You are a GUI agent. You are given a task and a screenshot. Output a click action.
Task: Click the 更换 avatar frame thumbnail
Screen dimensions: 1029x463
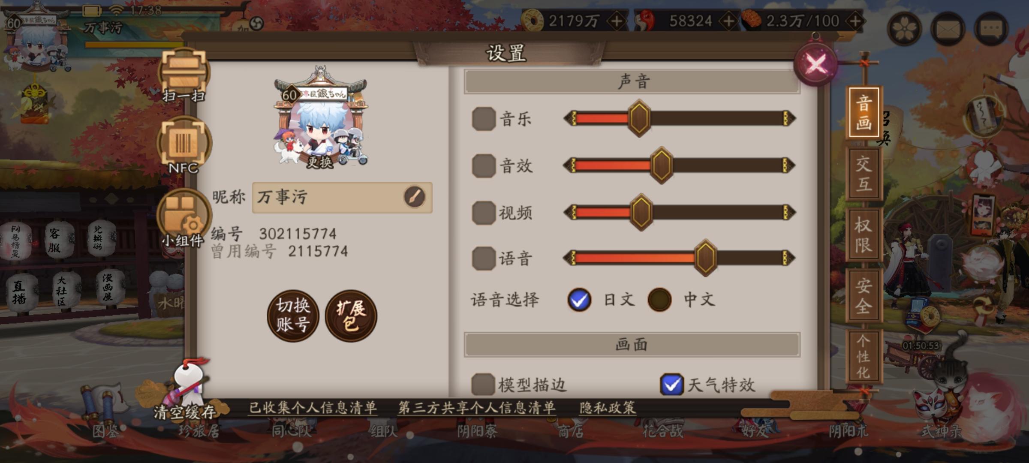click(321, 117)
